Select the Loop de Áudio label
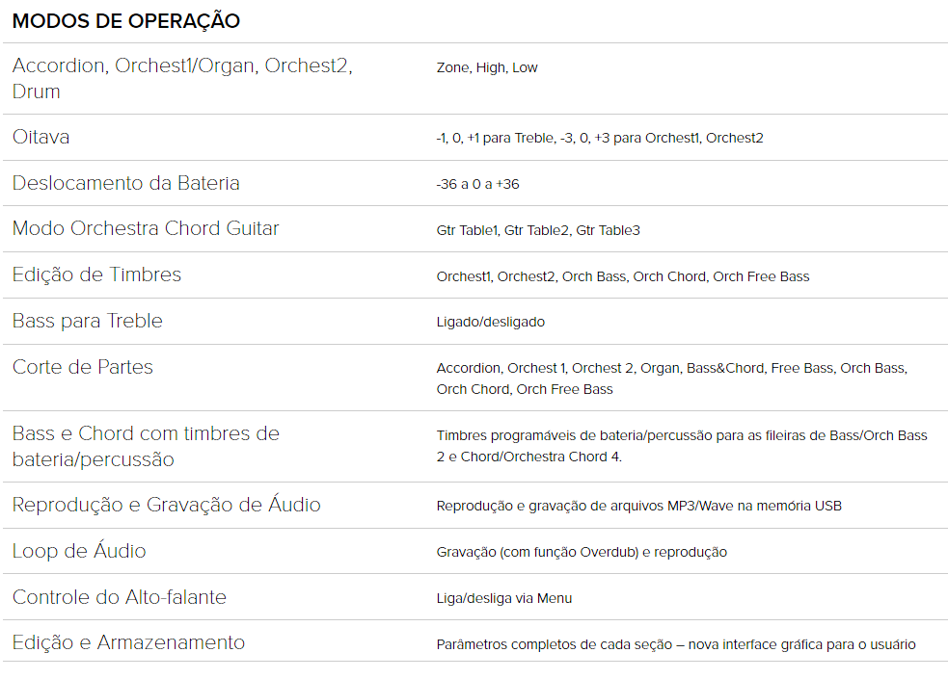This screenshot has width=948, height=679. 78,551
